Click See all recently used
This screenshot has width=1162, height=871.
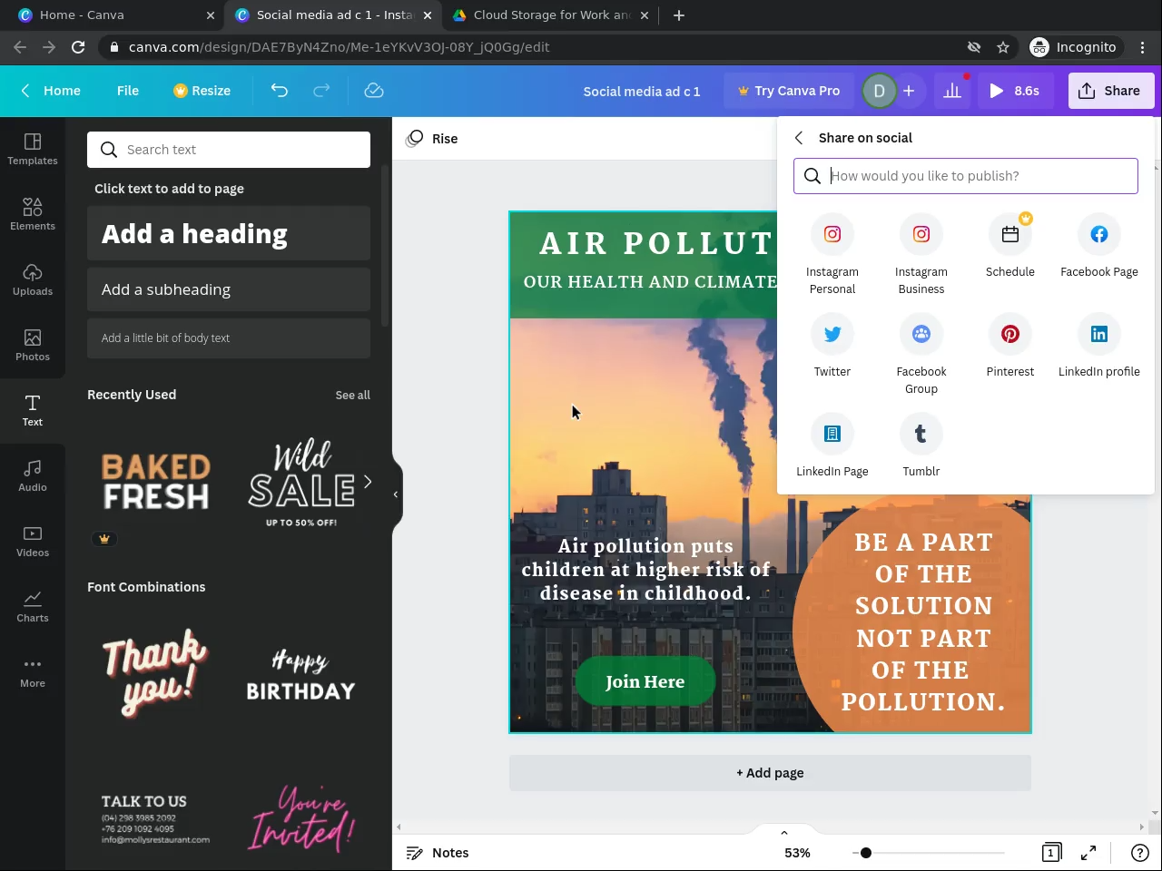tap(353, 396)
